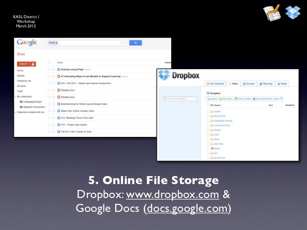This screenshot has width=307, height=230.
Task: Check the box for '503 - Fall 2011' document
Action: click(49, 83)
